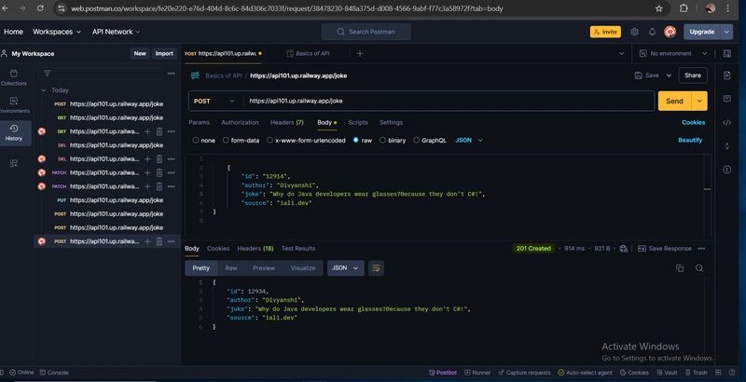Open the user avatar menu
This screenshot has height=382, width=746.
[670, 32]
